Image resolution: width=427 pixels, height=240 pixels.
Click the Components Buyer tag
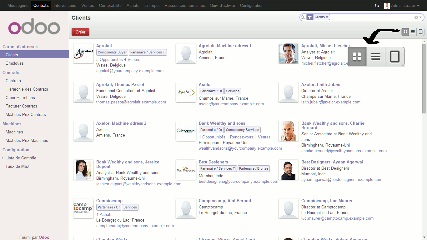112,52
